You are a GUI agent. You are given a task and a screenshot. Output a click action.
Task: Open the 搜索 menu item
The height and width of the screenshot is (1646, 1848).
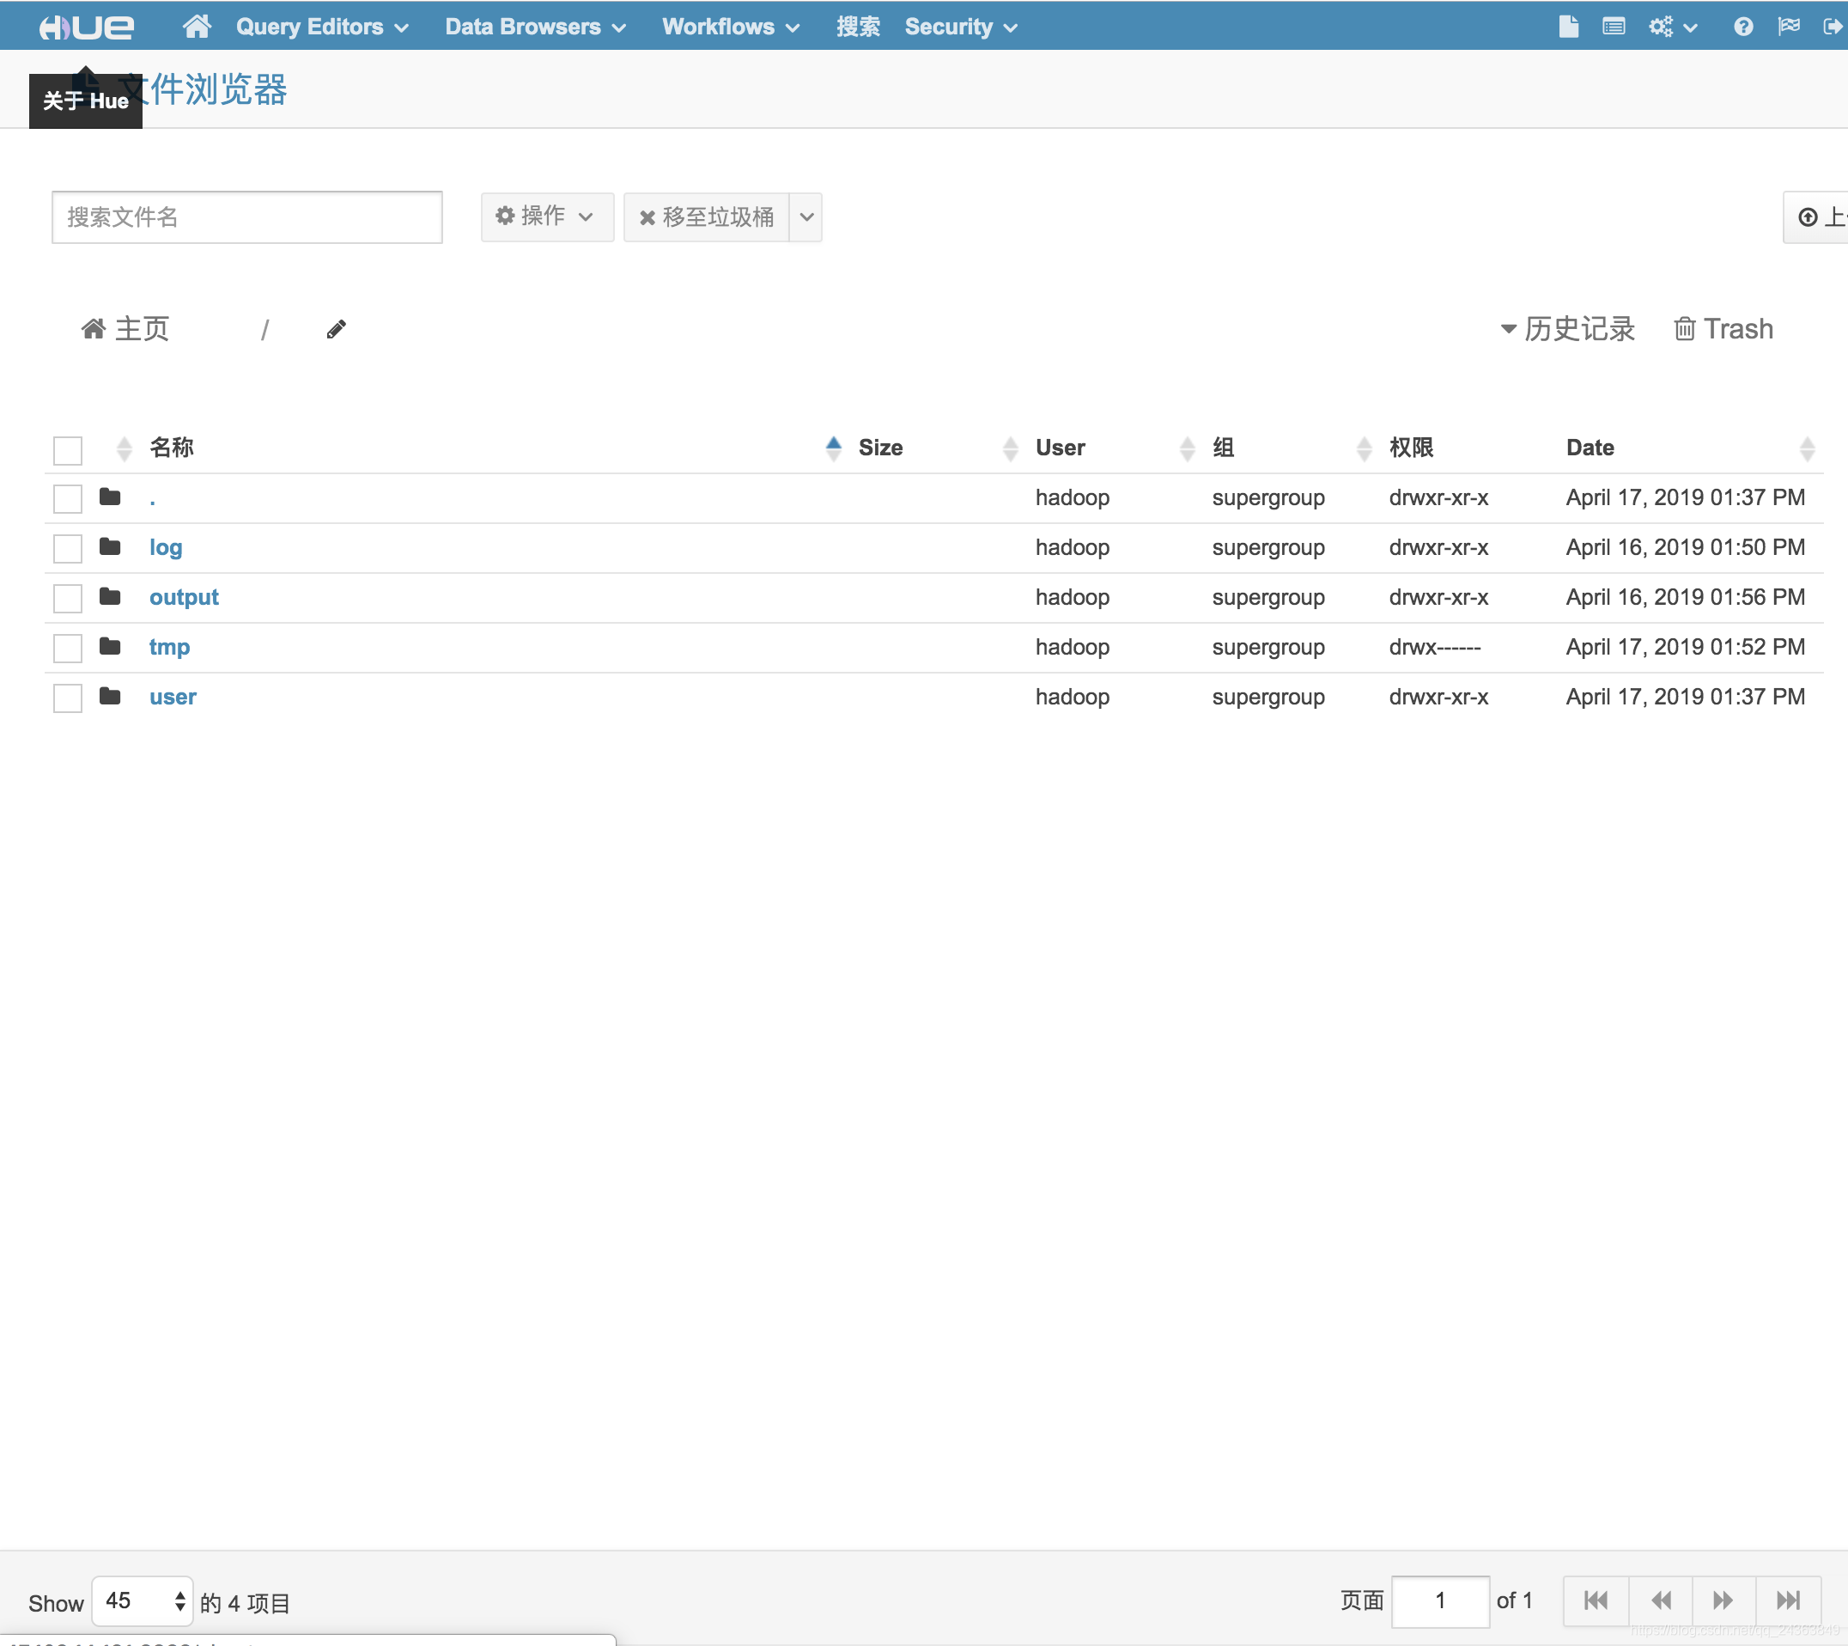858,27
